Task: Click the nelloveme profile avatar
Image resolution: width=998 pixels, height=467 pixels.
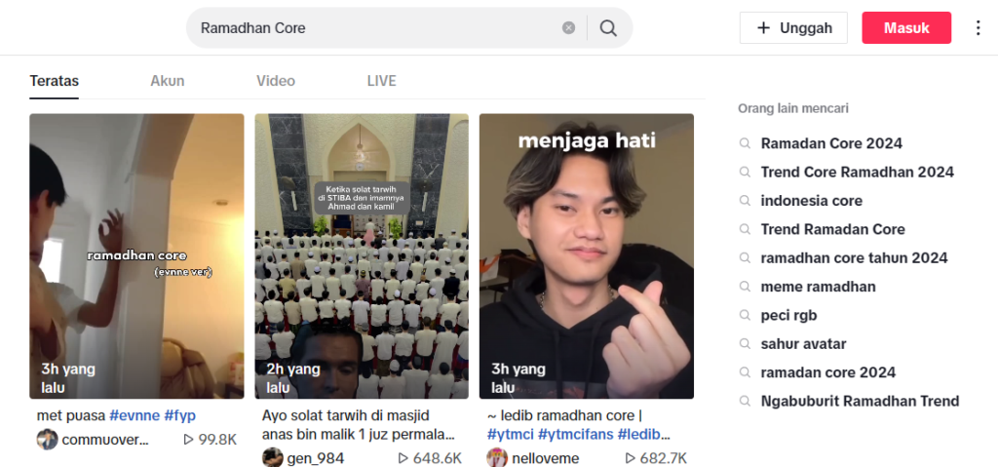Action: [x=497, y=458]
